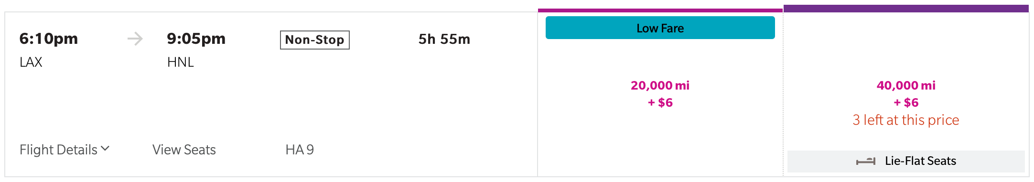Click the Low Fare banner
1034x182 pixels.
point(660,28)
